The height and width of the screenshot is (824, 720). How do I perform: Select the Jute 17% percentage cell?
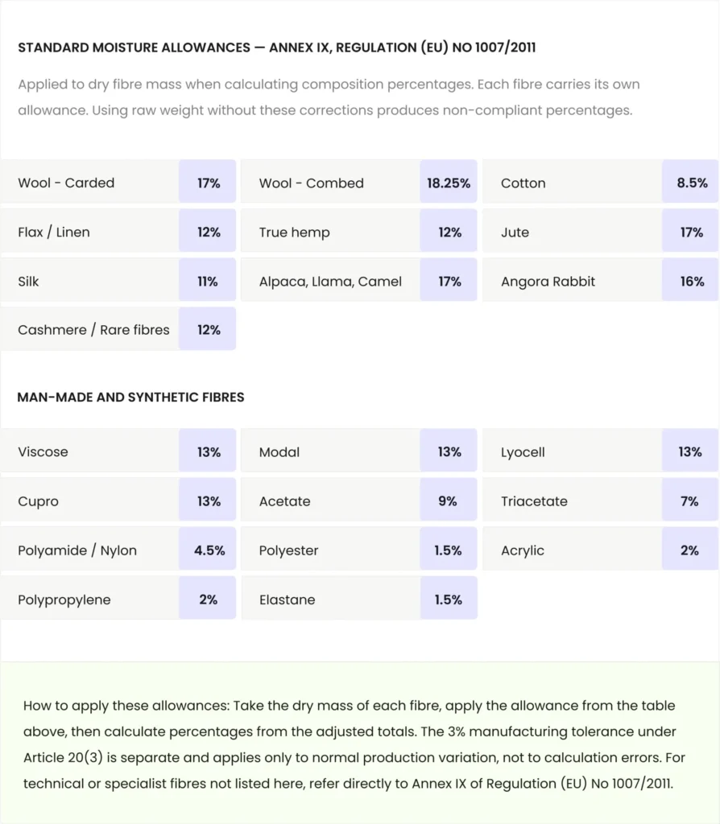690,231
